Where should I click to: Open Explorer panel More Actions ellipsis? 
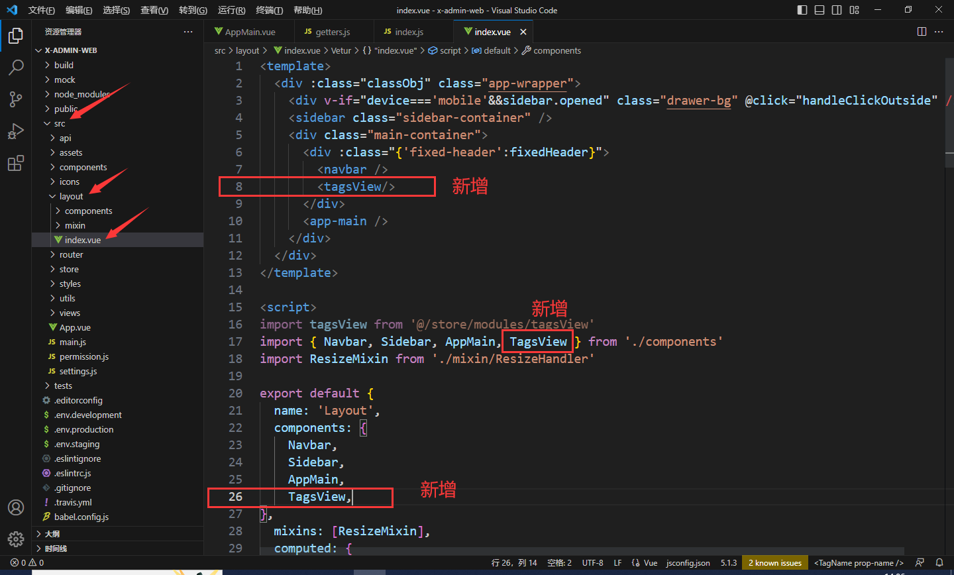click(188, 32)
